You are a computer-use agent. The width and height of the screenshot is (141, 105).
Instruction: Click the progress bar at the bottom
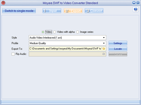[70, 102]
